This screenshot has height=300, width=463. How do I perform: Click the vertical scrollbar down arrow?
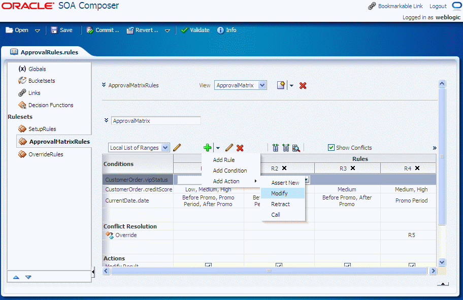442,262
